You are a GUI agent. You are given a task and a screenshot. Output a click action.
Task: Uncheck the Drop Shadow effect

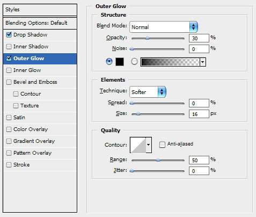(x=9, y=35)
